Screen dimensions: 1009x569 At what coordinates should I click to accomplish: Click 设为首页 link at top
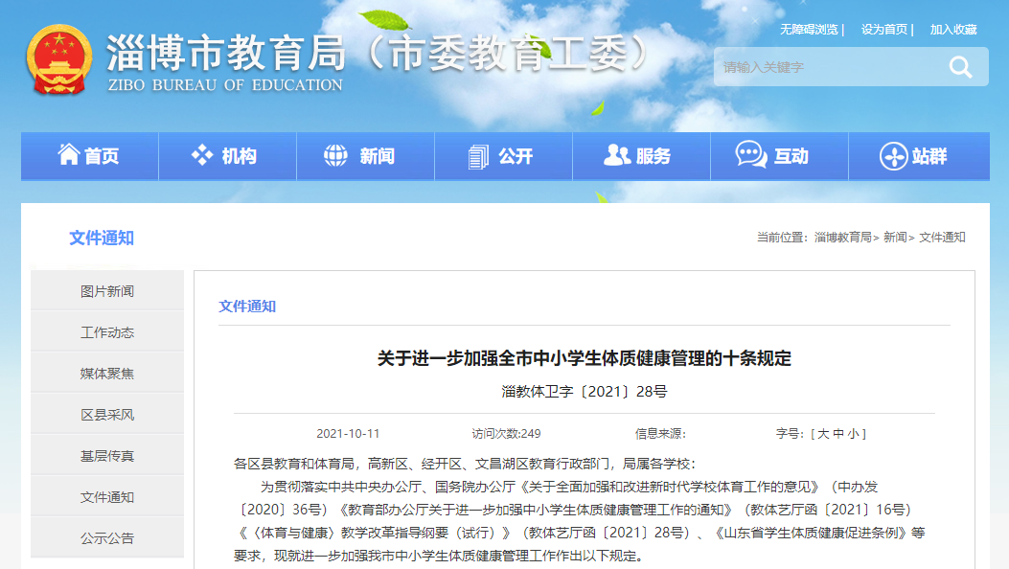coord(883,30)
